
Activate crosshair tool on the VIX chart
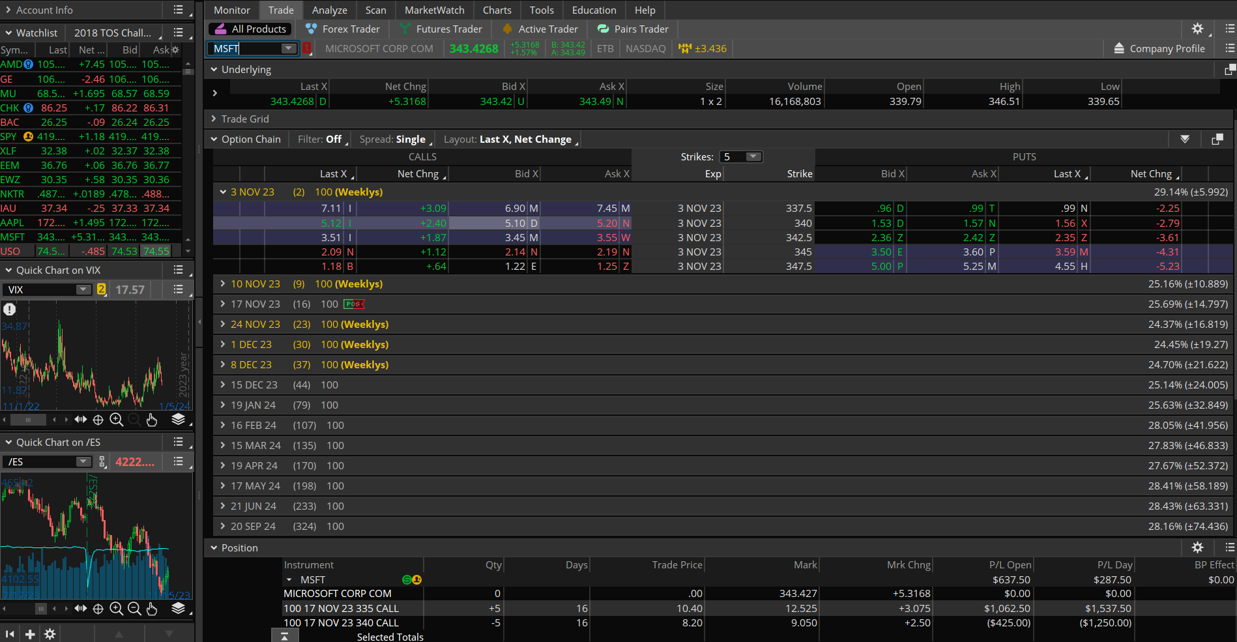coord(98,420)
